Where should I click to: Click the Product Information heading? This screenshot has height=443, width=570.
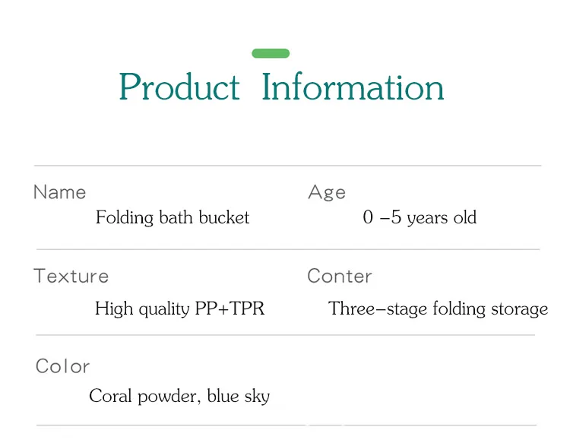pyautogui.click(x=281, y=87)
